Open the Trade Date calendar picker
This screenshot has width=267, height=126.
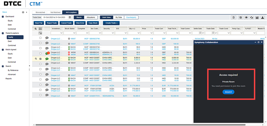[x=70, y=17]
